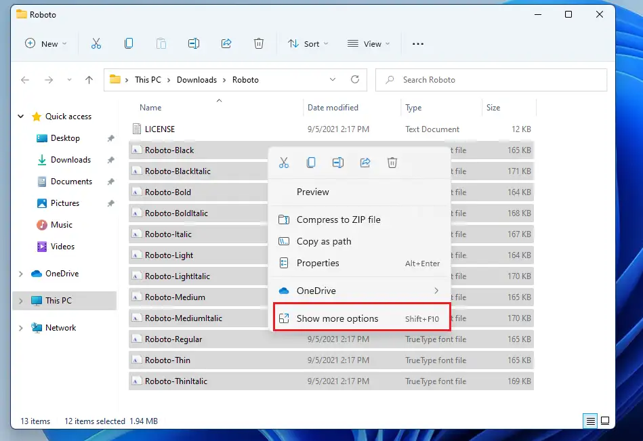Select the Roboto-Italic file name
The height and width of the screenshot is (441, 643).
pos(168,234)
